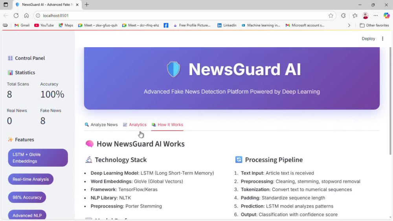Add page to favorites star icon
Screen dimensions: 393x221
pyautogui.click(x=331, y=16)
